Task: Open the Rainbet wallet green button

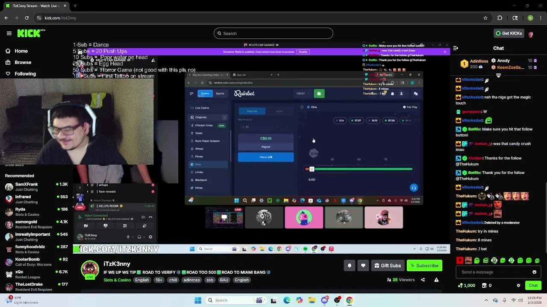Action: 319,94
